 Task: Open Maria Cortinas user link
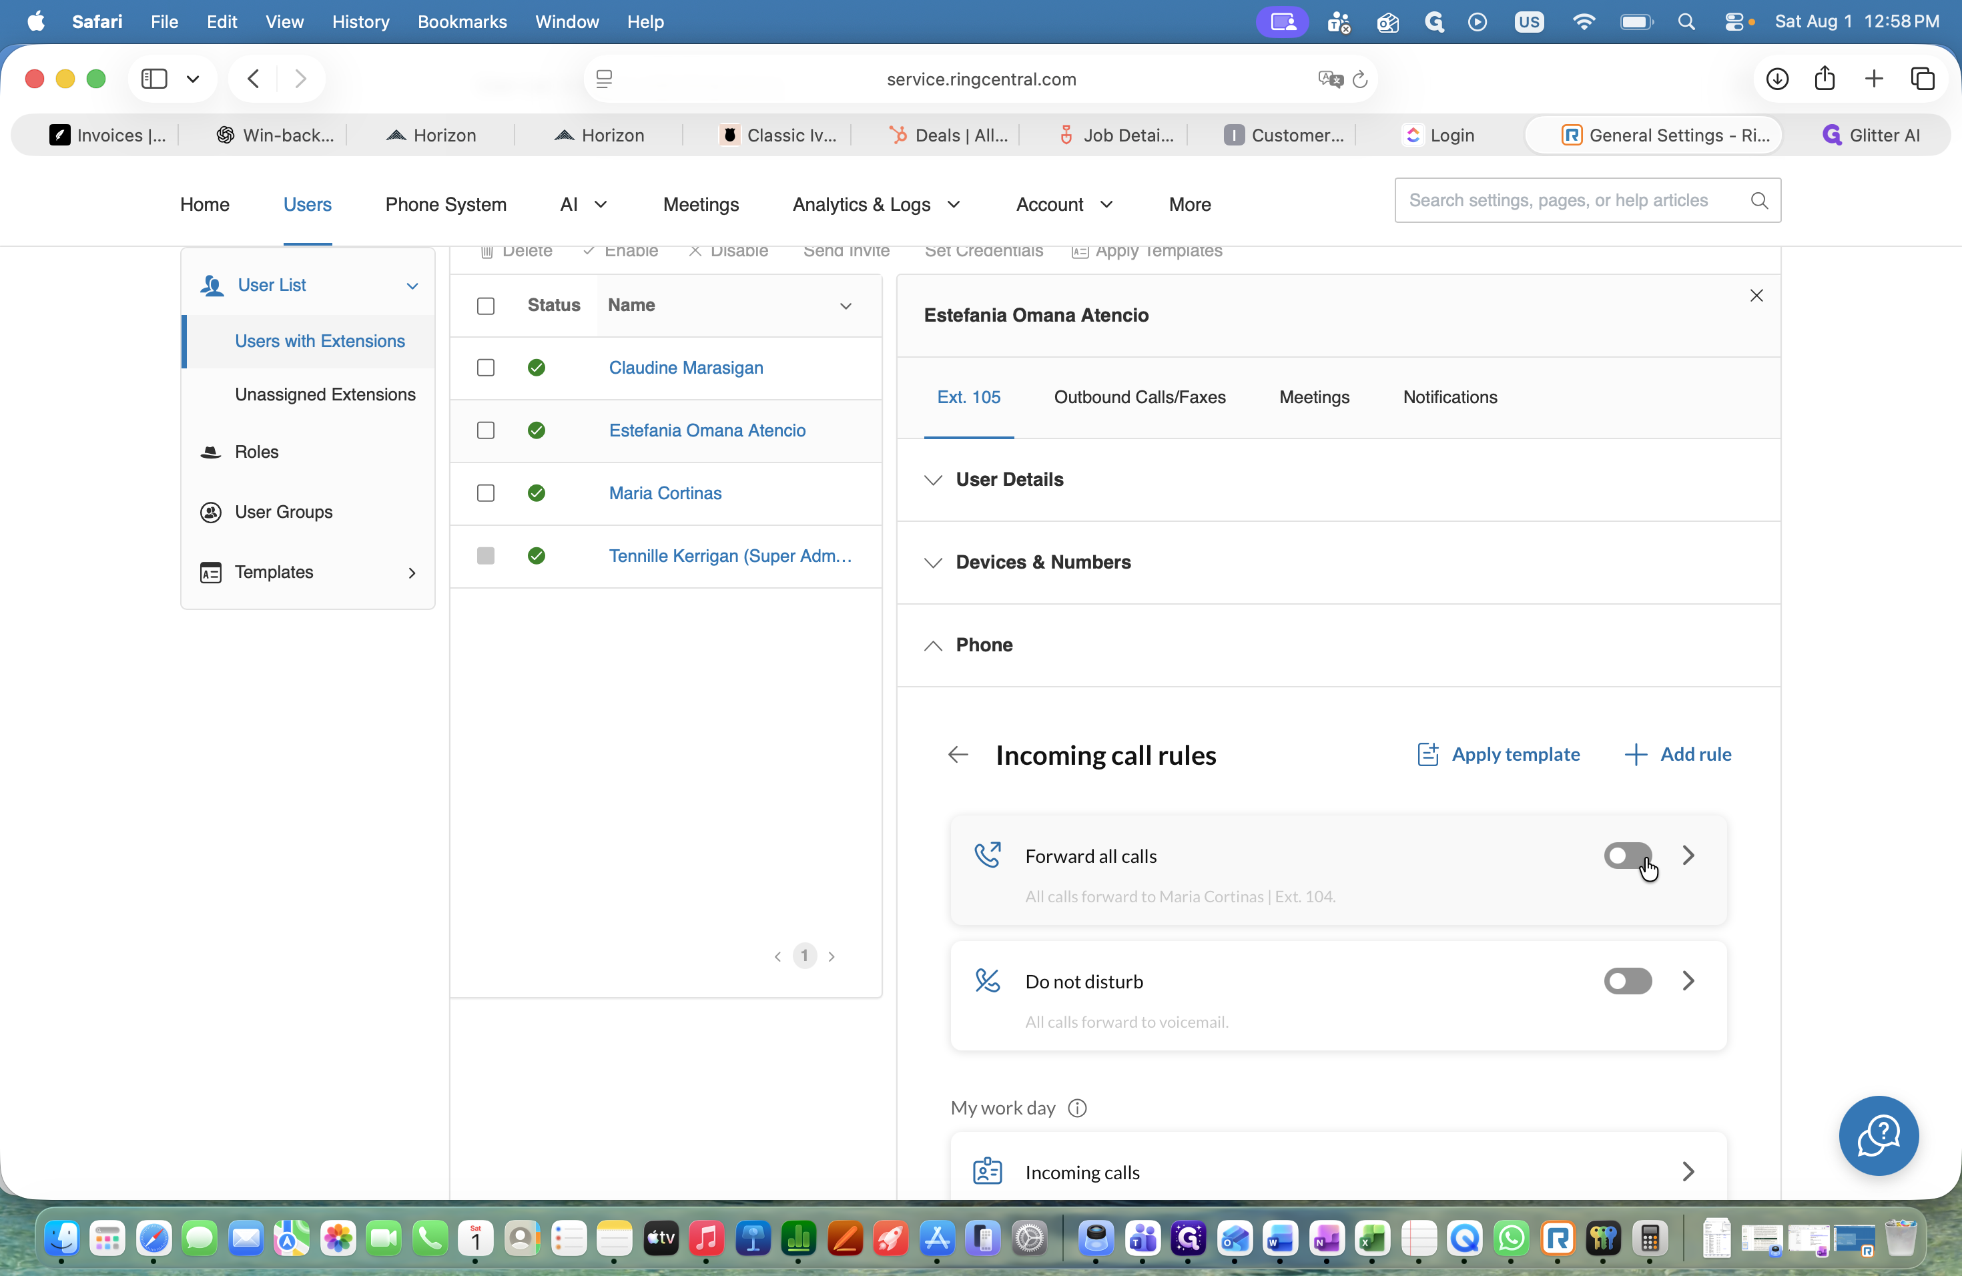pyautogui.click(x=665, y=493)
